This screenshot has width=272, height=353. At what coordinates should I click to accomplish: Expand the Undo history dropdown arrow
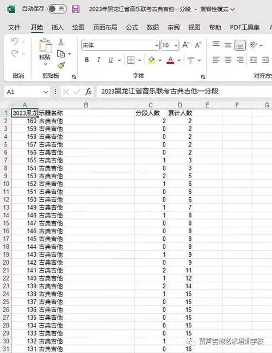coord(23,42)
